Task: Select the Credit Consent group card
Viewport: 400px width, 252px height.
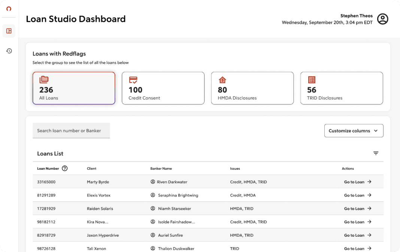Action: 163,88
